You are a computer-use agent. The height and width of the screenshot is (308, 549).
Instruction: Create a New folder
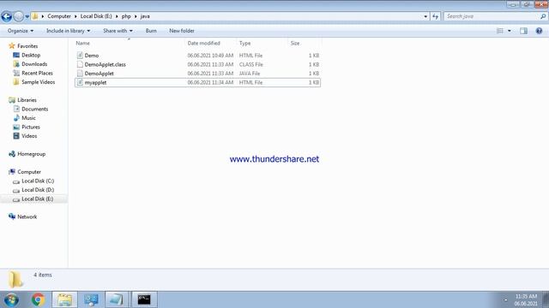coord(182,31)
